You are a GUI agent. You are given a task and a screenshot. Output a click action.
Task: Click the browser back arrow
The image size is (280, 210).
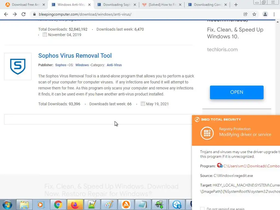(6, 14)
